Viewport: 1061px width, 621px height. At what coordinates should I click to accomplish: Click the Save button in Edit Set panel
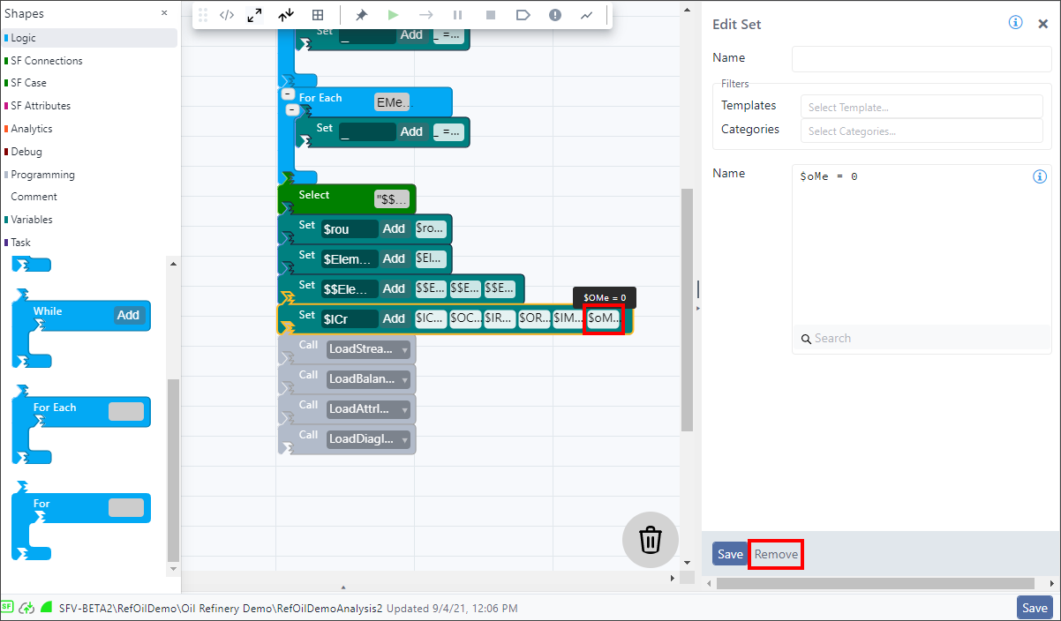730,554
